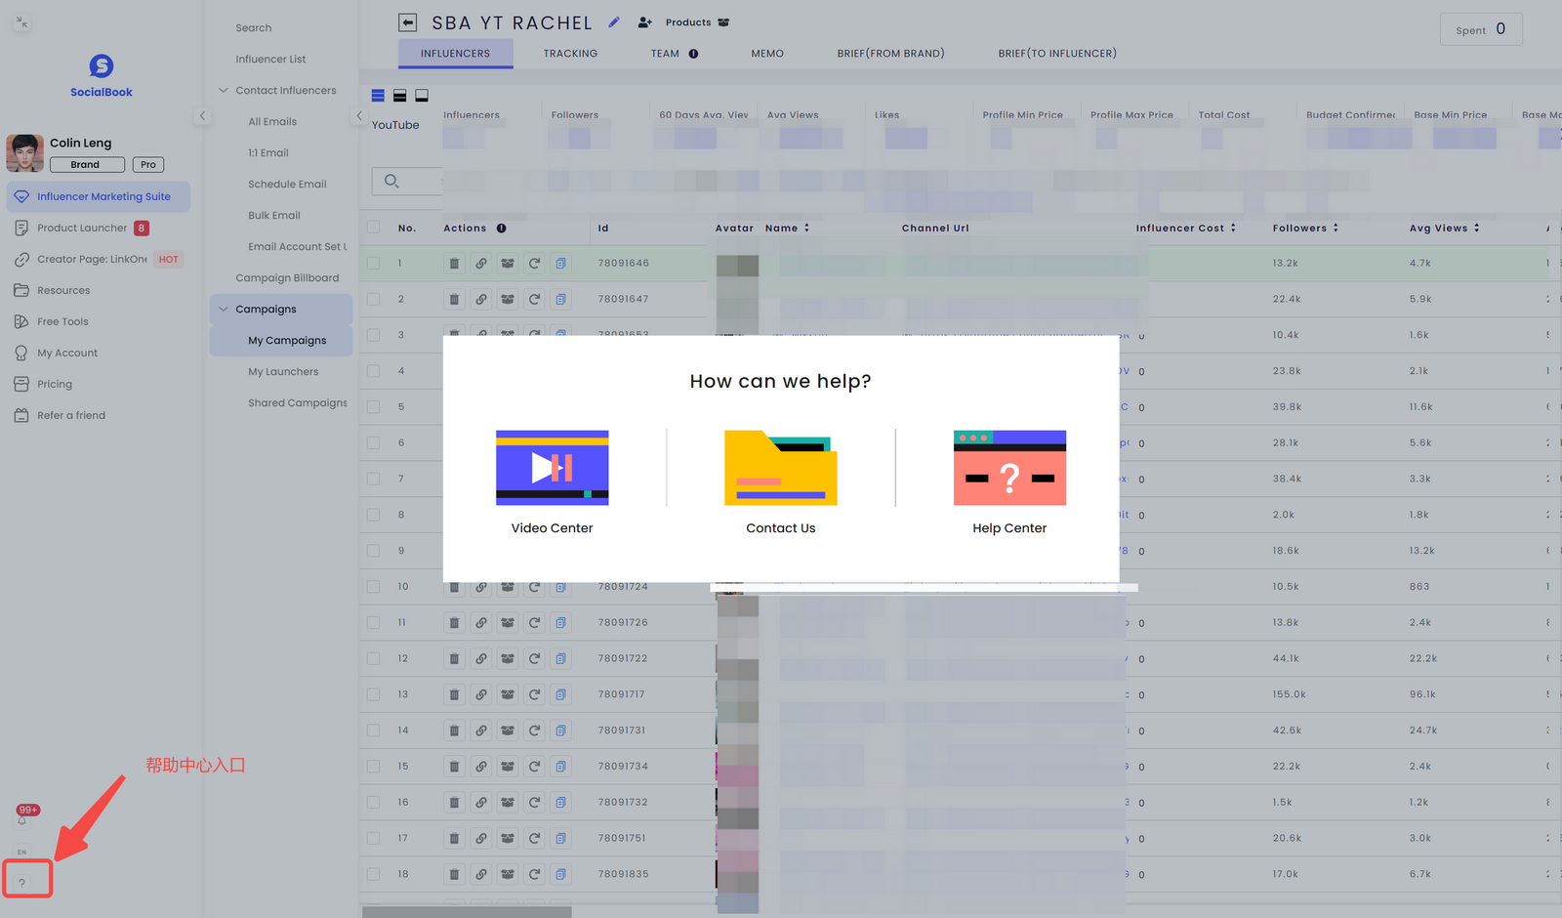Click the product box icon in row 1

tap(508, 264)
